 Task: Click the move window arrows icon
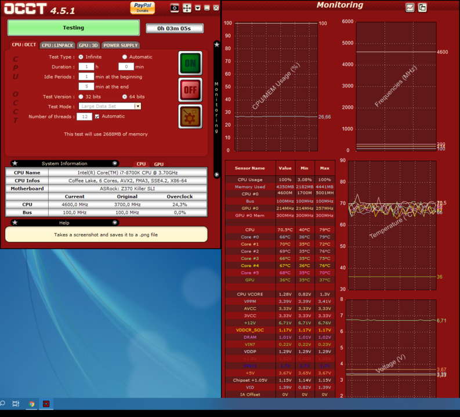click(x=187, y=8)
